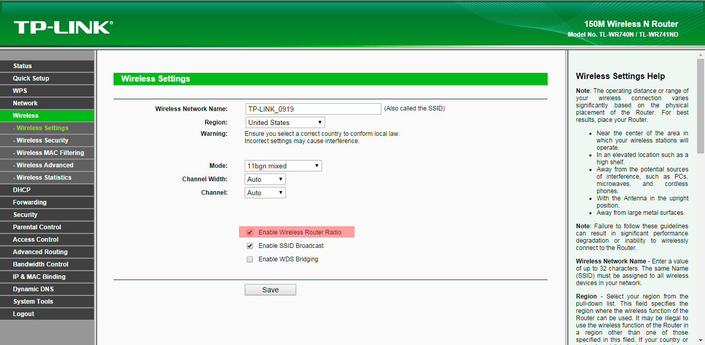Open the Network menu

point(47,103)
